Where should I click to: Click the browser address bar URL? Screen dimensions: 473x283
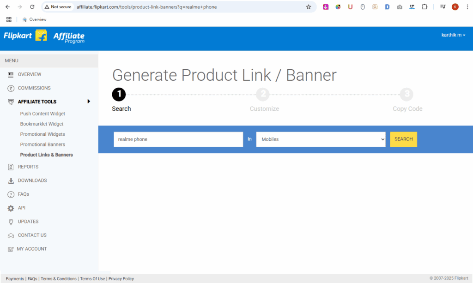pyautogui.click(x=146, y=7)
